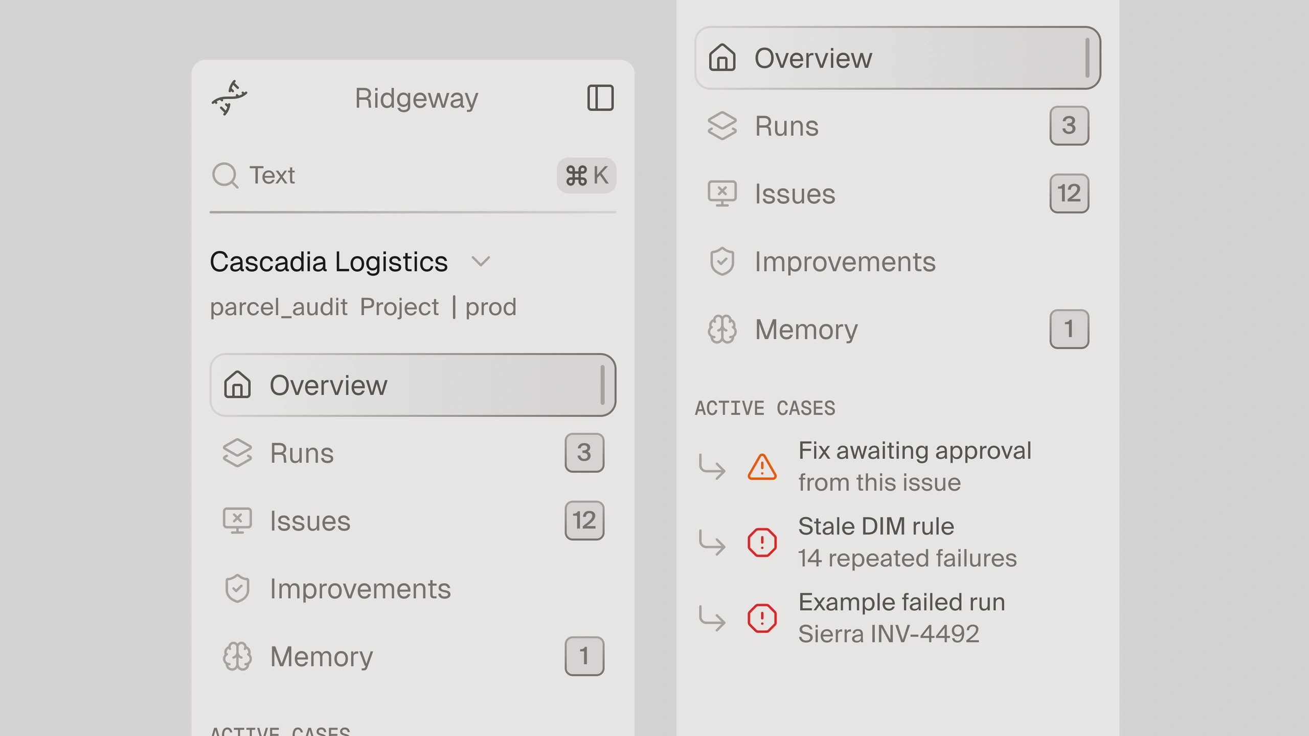The image size is (1309, 736).
Task: Select Overview tab under Cascadia Logistics
Action: (413, 385)
